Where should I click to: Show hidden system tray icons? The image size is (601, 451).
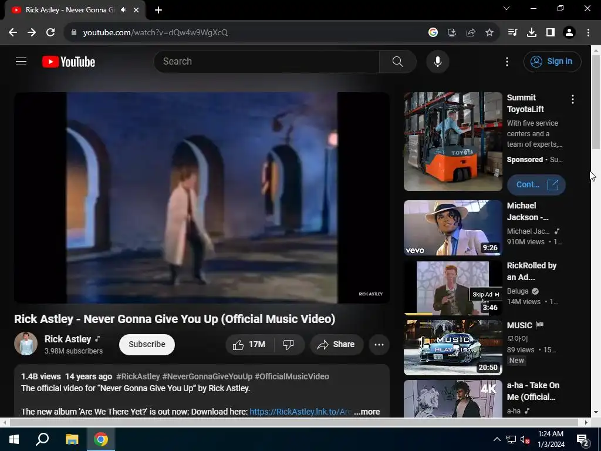tap(497, 439)
